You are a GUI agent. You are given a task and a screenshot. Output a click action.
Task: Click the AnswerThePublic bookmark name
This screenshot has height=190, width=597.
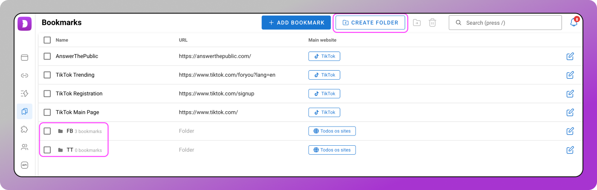pos(77,56)
